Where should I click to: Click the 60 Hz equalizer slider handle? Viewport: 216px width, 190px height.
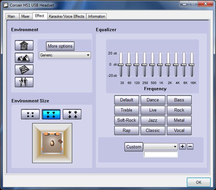coord(129,65)
